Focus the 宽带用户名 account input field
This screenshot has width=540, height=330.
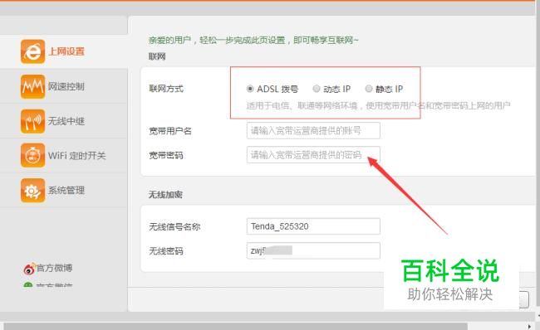313,131
